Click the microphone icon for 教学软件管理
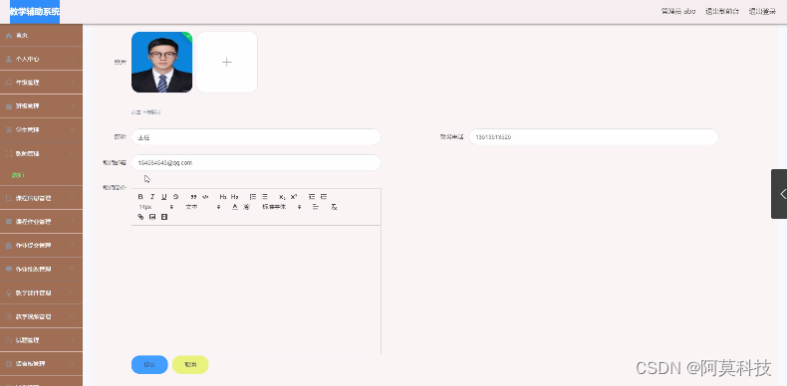 [x=9, y=292]
